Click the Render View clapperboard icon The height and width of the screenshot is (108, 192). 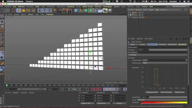(60, 11)
